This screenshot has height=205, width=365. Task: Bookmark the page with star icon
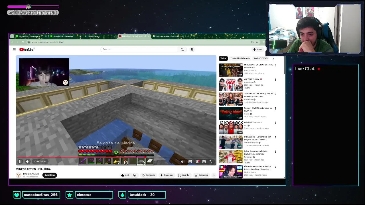tap(257, 42)
